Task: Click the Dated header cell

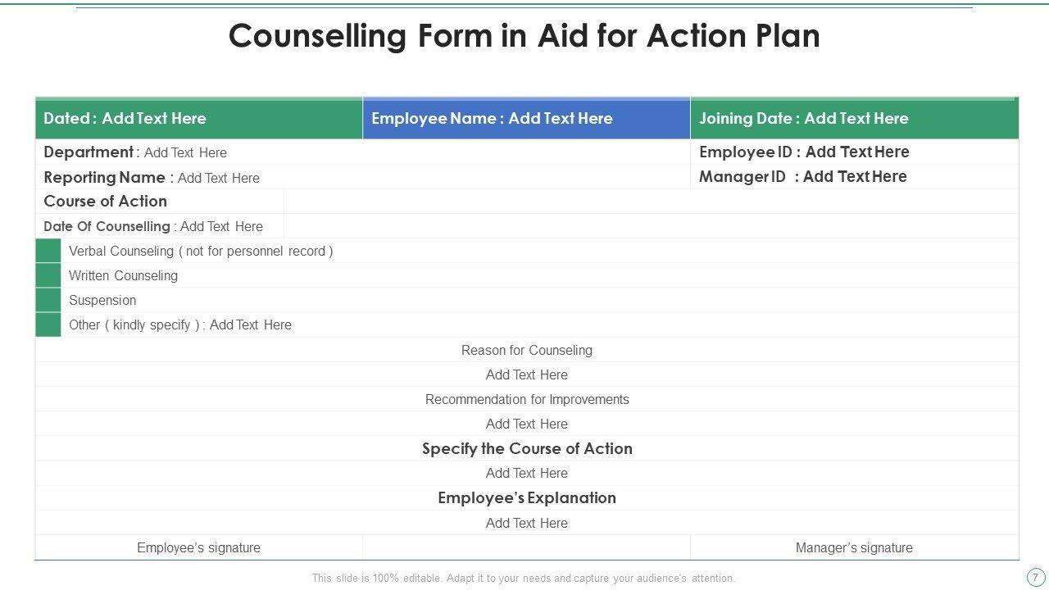Action: click(198, 119)
